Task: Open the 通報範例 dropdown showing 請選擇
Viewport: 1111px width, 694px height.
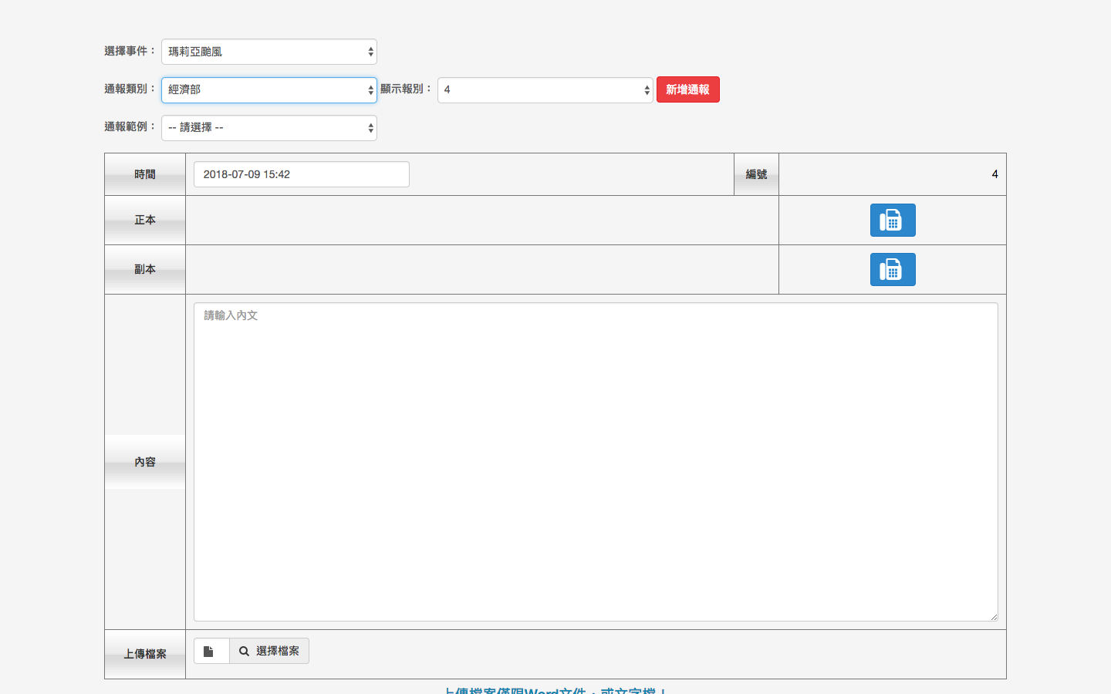Action: tap(268, 127)
